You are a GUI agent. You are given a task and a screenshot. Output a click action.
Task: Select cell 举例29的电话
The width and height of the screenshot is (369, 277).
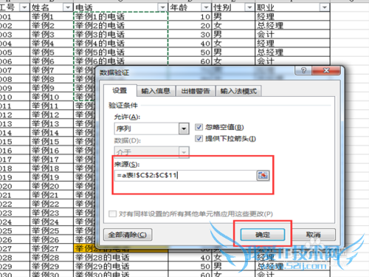[x=121, y=266]
